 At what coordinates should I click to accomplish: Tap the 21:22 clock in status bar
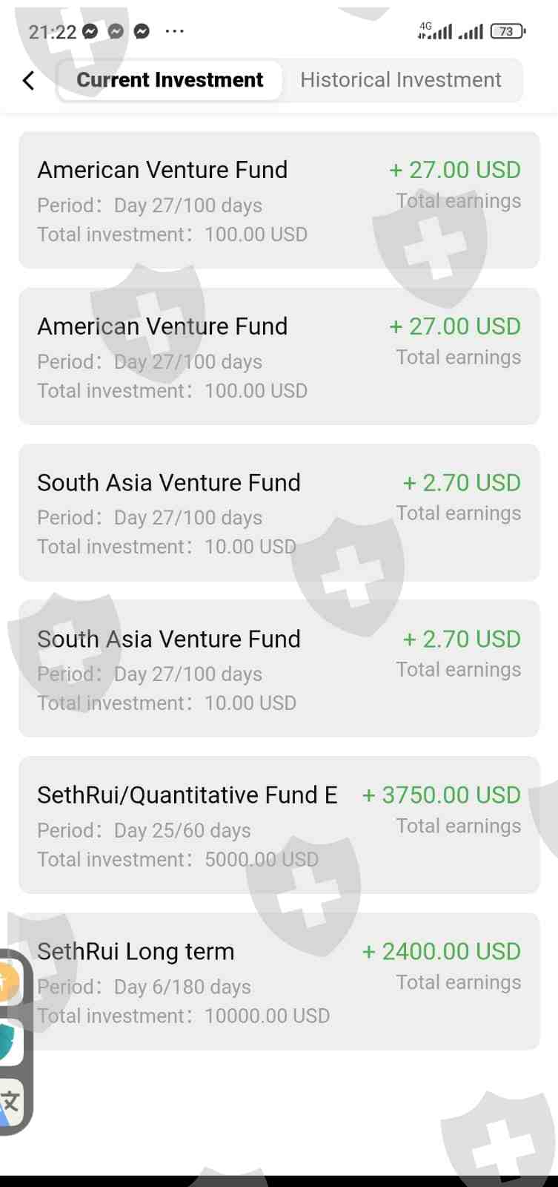[x=52, y=32]
